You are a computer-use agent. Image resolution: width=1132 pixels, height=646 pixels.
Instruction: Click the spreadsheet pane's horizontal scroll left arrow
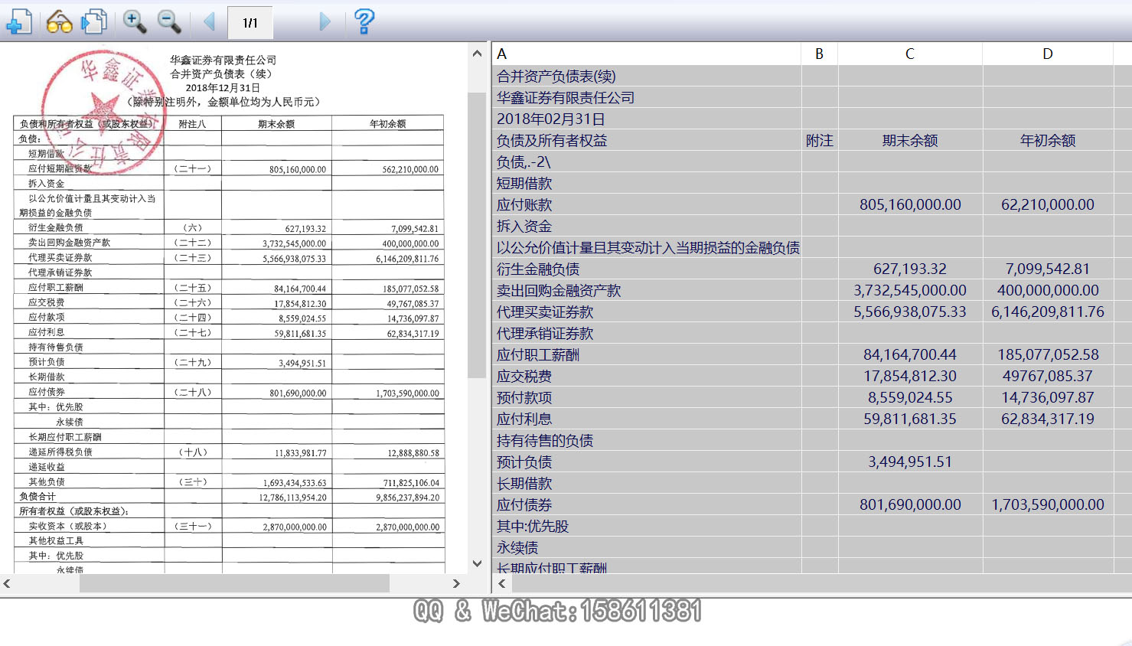pos(502,583)
